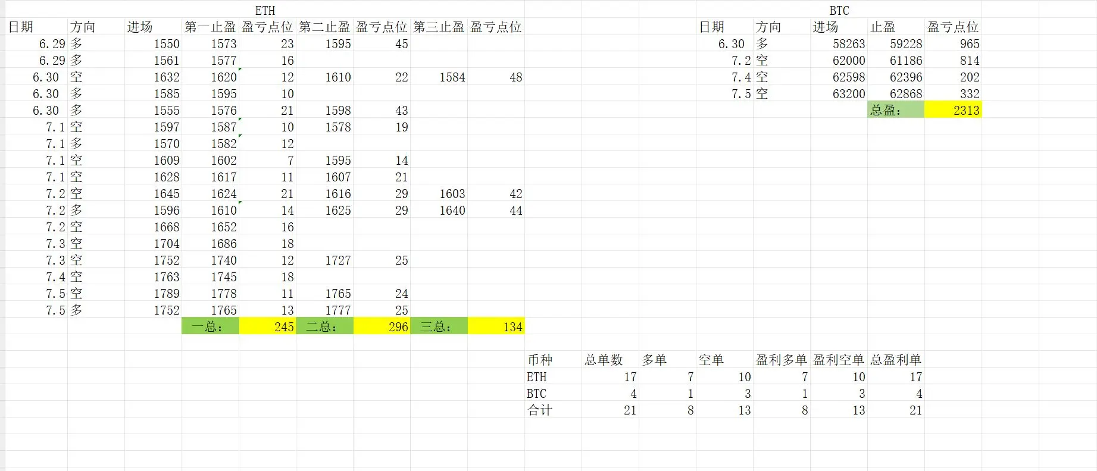Select the 合计 row label
The height and width of the screenshot is (471, 1097).
coord(553,410)
